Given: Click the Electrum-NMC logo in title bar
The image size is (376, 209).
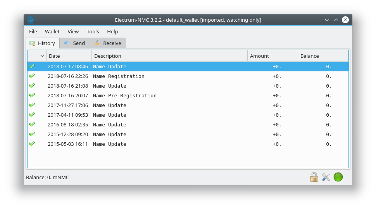Looking at the screenshot, I should click(31, 20).
